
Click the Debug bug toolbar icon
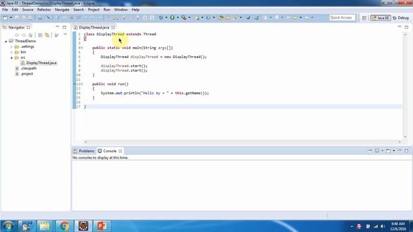161,17
